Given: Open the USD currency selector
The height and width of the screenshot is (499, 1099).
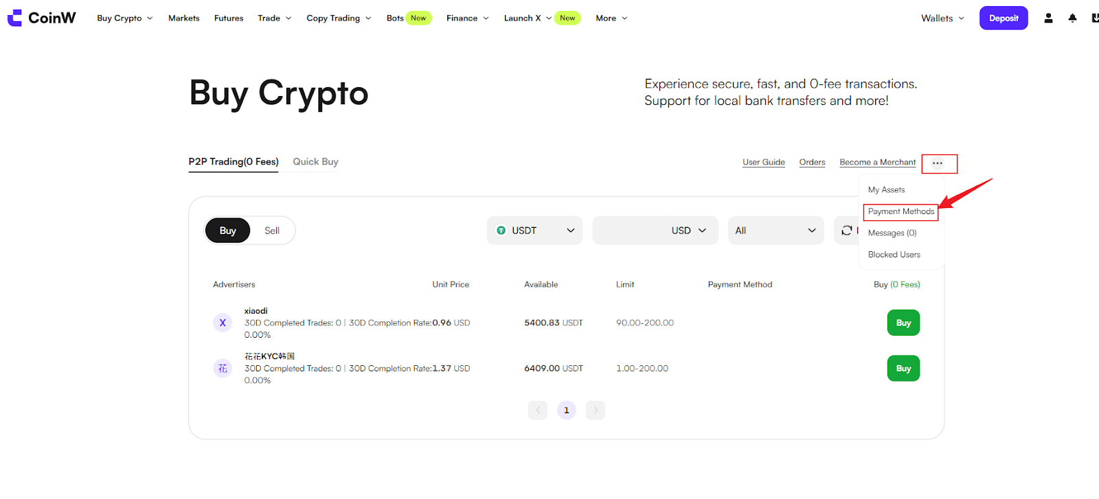Looking at the screenshot, I should (689, 231).
